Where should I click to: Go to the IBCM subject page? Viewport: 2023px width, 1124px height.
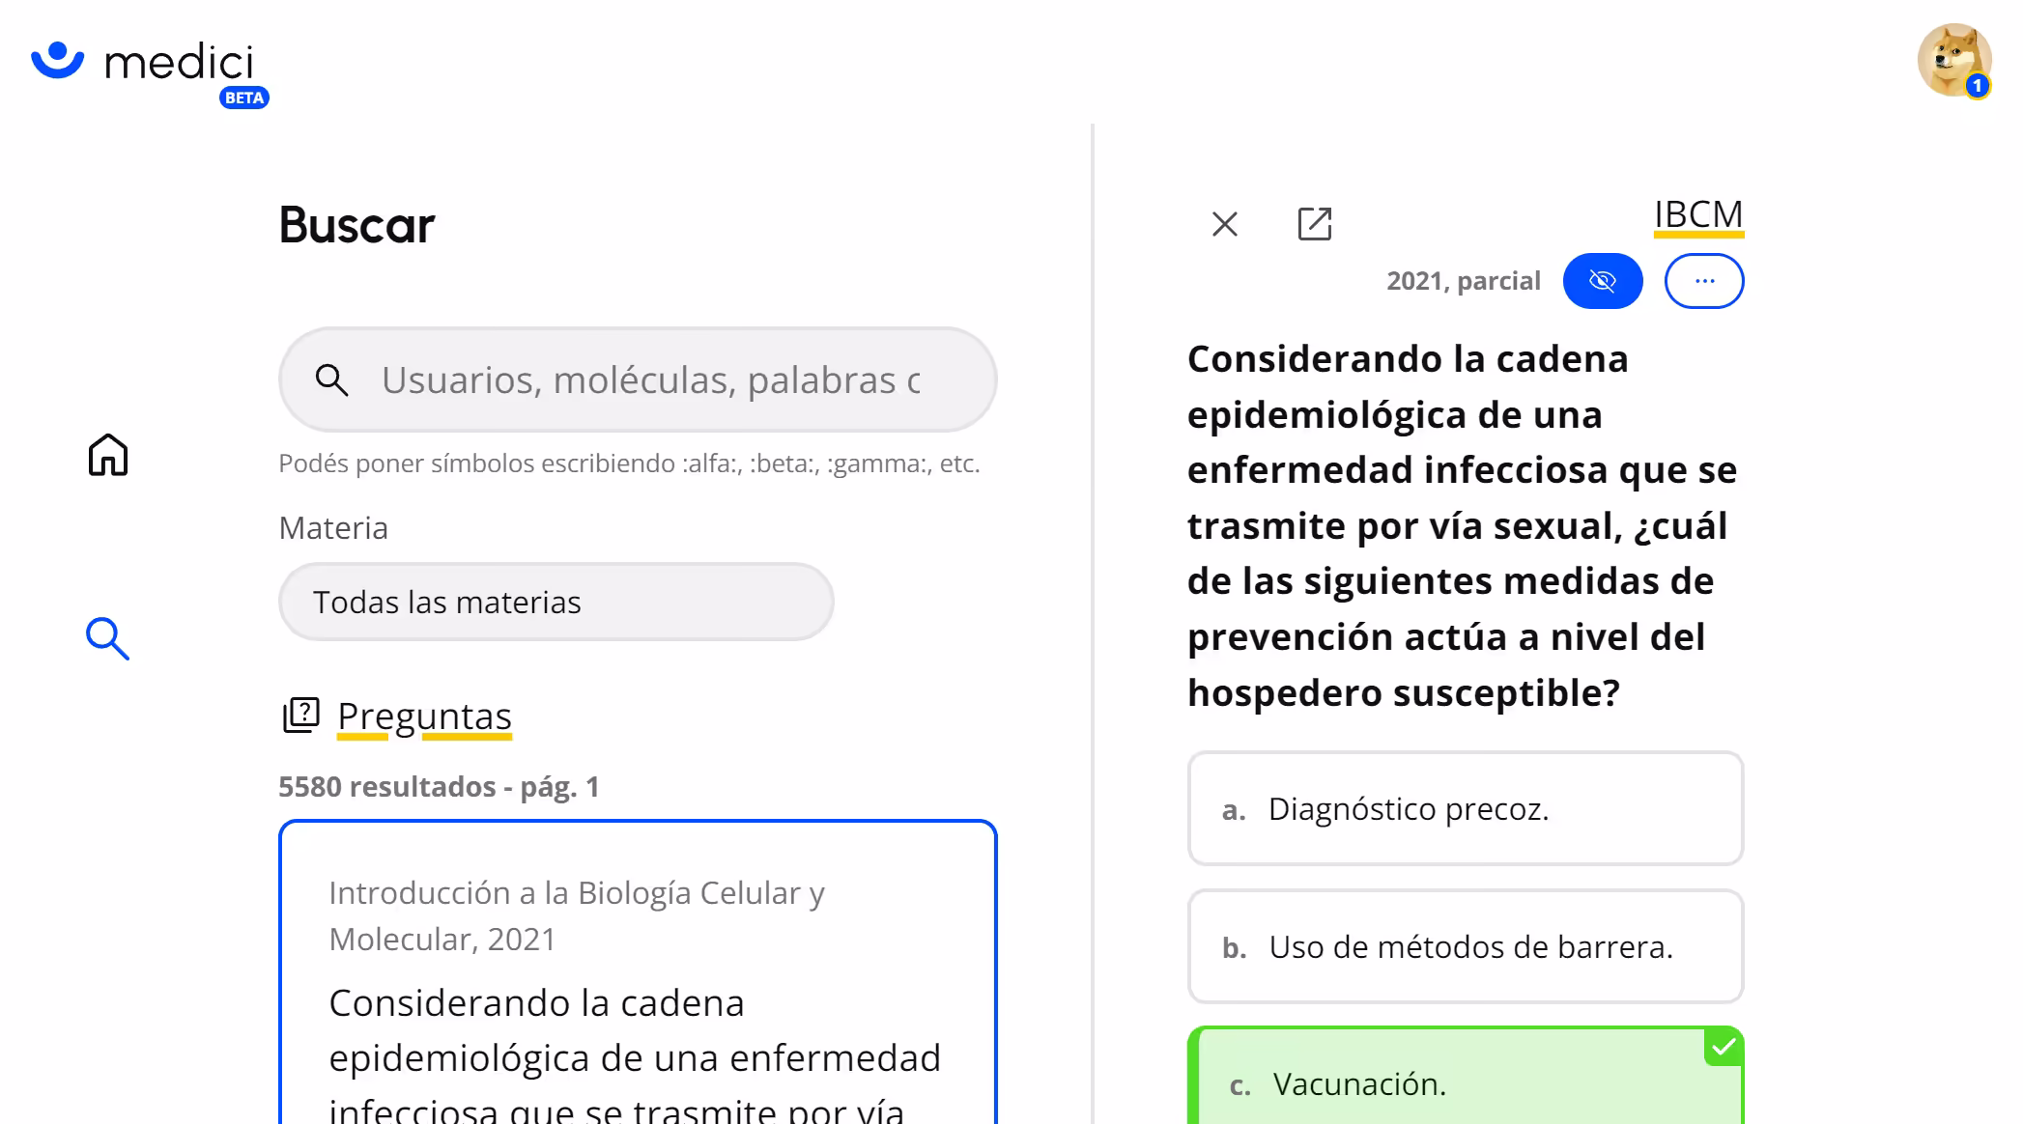coord(1697,214)
